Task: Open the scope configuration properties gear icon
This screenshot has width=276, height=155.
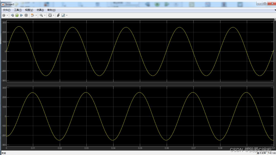Action: point(4,15)
